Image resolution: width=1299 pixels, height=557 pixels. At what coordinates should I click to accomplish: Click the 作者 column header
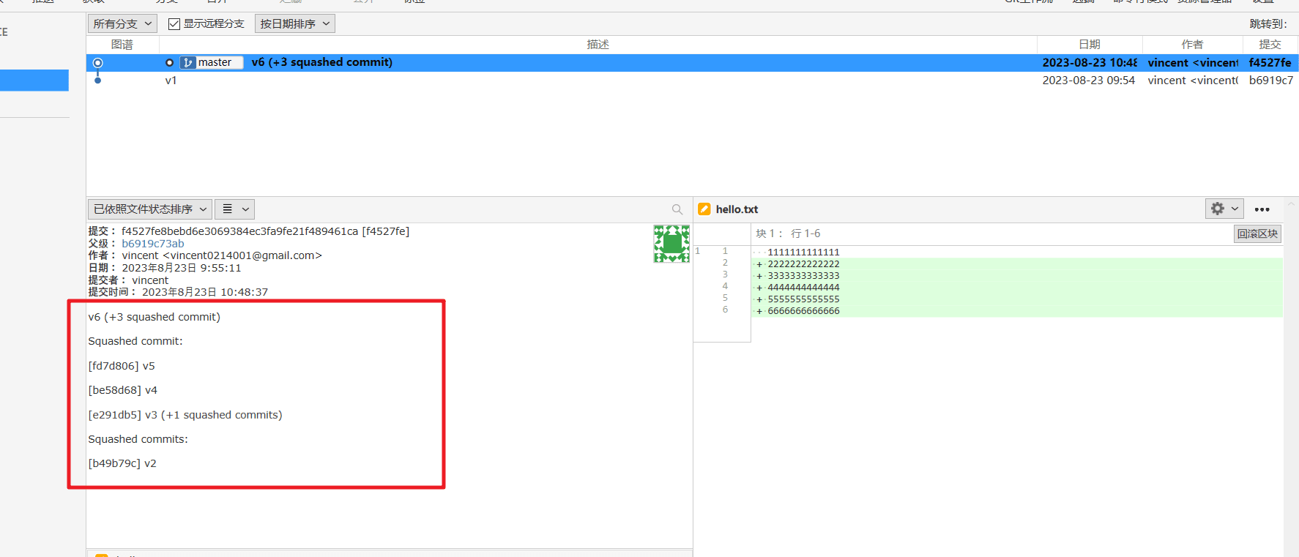tap(1191, 45)
